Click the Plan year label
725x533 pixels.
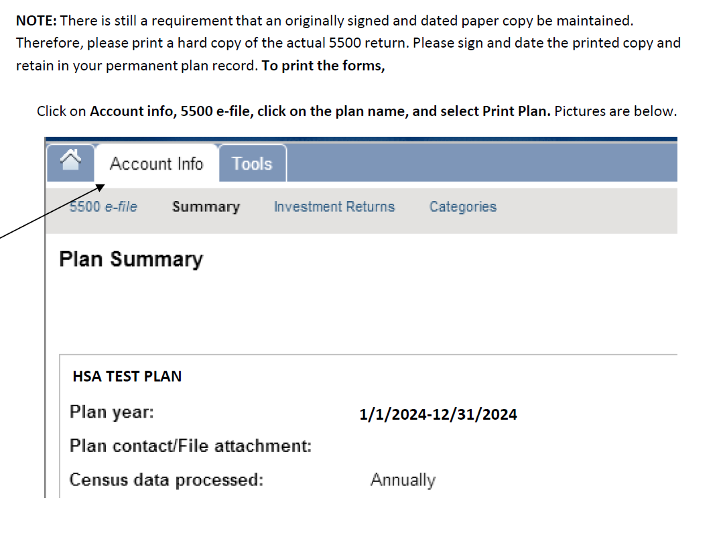(x=112, y=411)
